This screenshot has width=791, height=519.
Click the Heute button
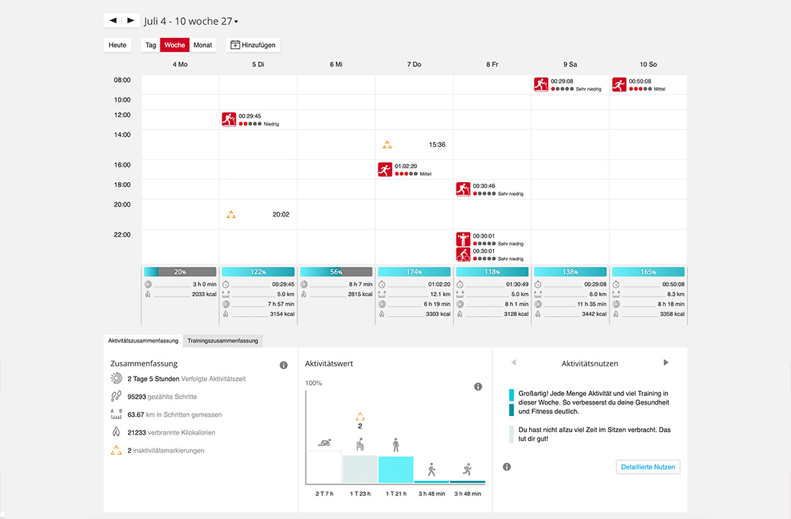pyautogui.click(x=117, y=45)
